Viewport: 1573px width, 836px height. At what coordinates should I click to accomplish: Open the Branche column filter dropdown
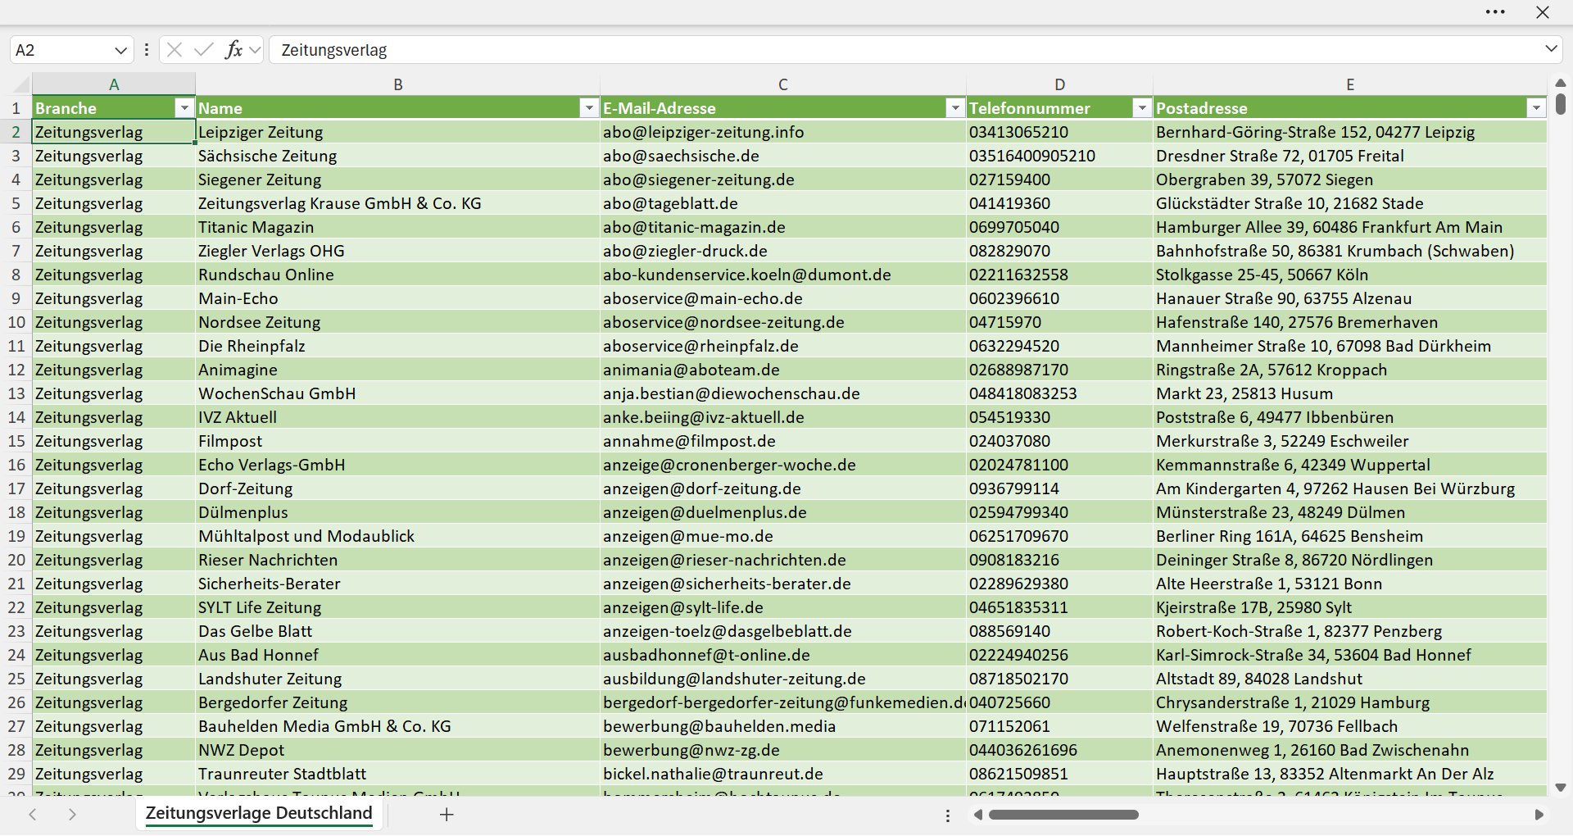click(x=184, y=108)
